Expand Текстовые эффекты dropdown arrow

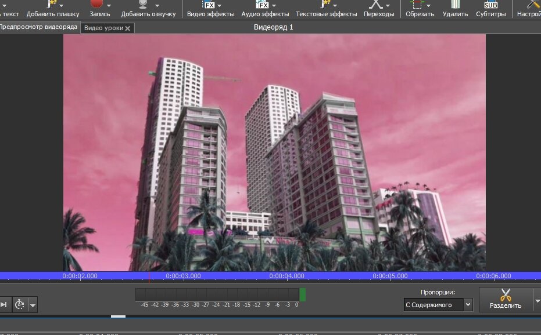point(335,5)
